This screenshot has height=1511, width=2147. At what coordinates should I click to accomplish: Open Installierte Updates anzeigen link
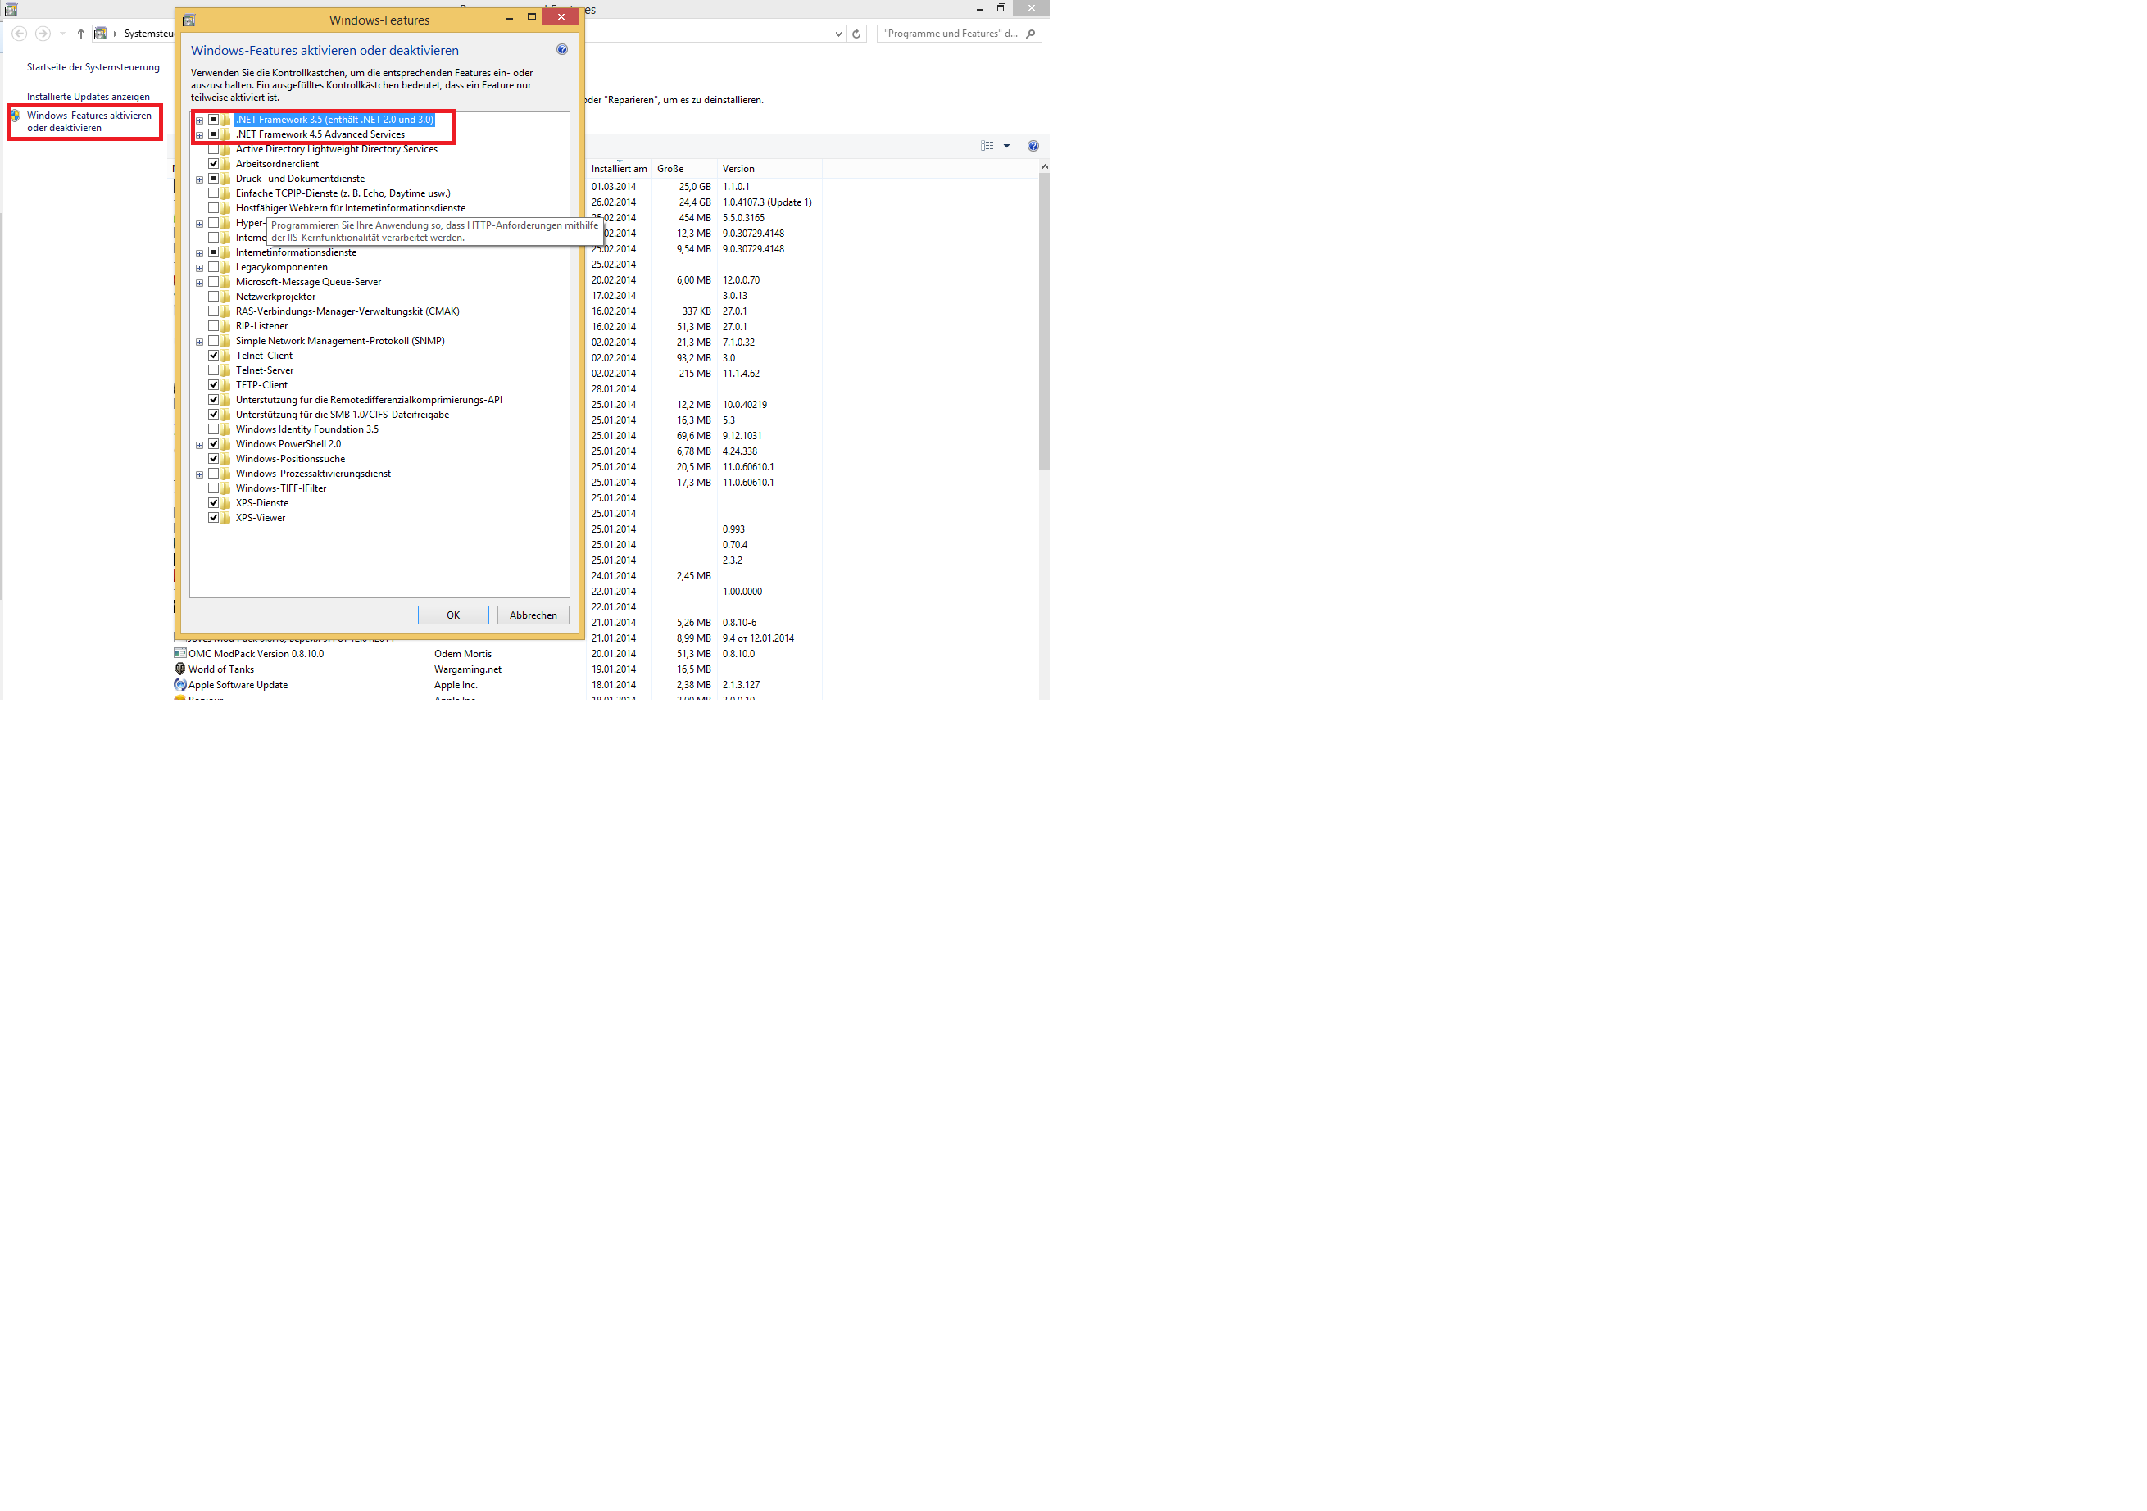click(88, 97)
